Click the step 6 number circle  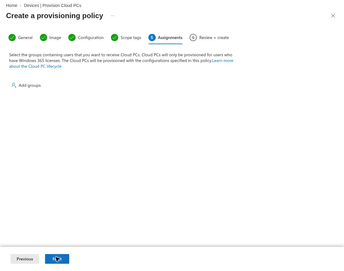pos(193,38)
